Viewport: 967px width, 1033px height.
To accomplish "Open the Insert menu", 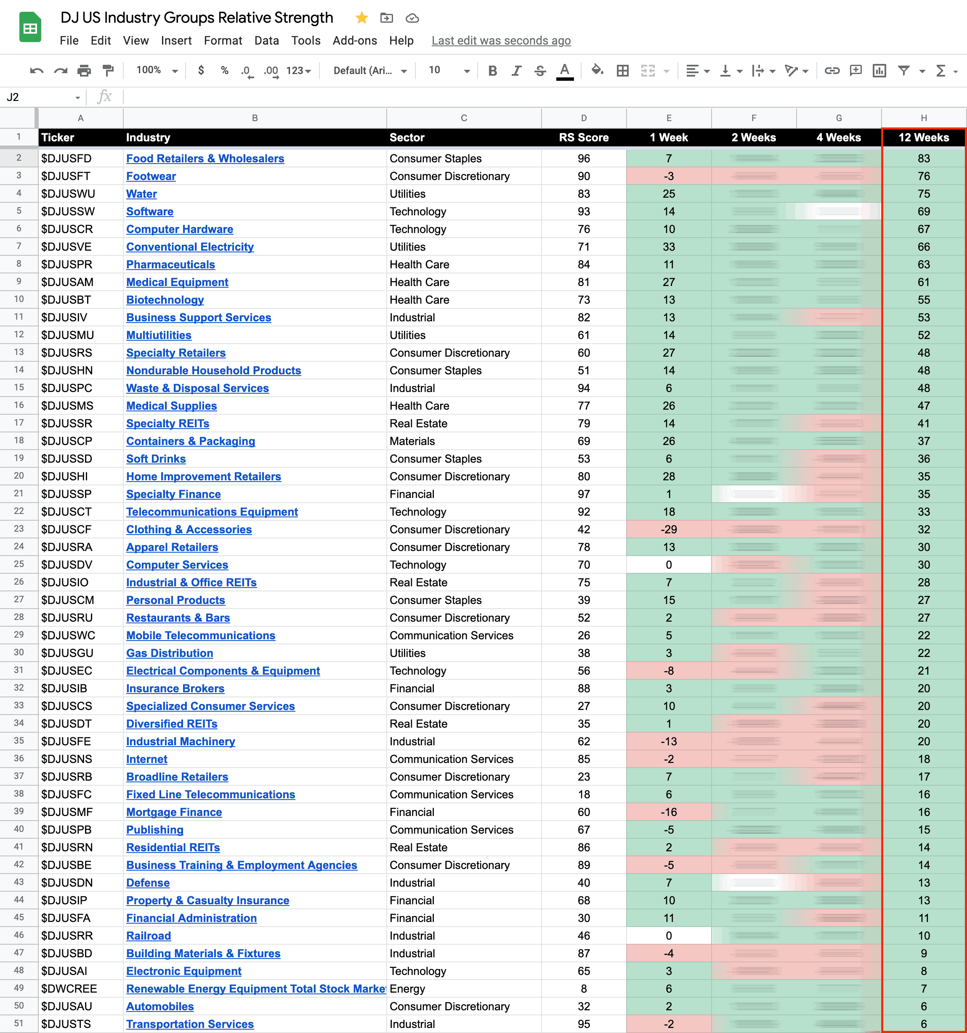I will (176, 40).
